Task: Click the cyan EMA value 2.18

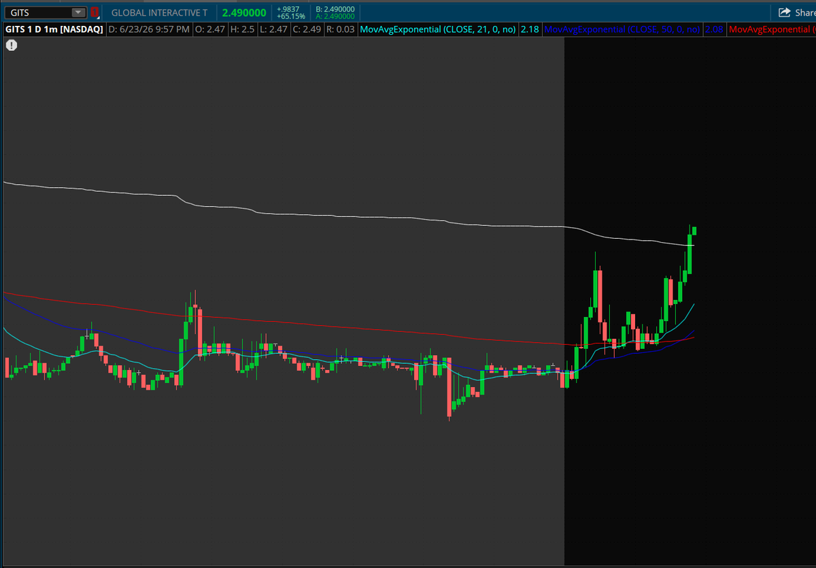Action: pyautogui.click(x=530, y=29)
